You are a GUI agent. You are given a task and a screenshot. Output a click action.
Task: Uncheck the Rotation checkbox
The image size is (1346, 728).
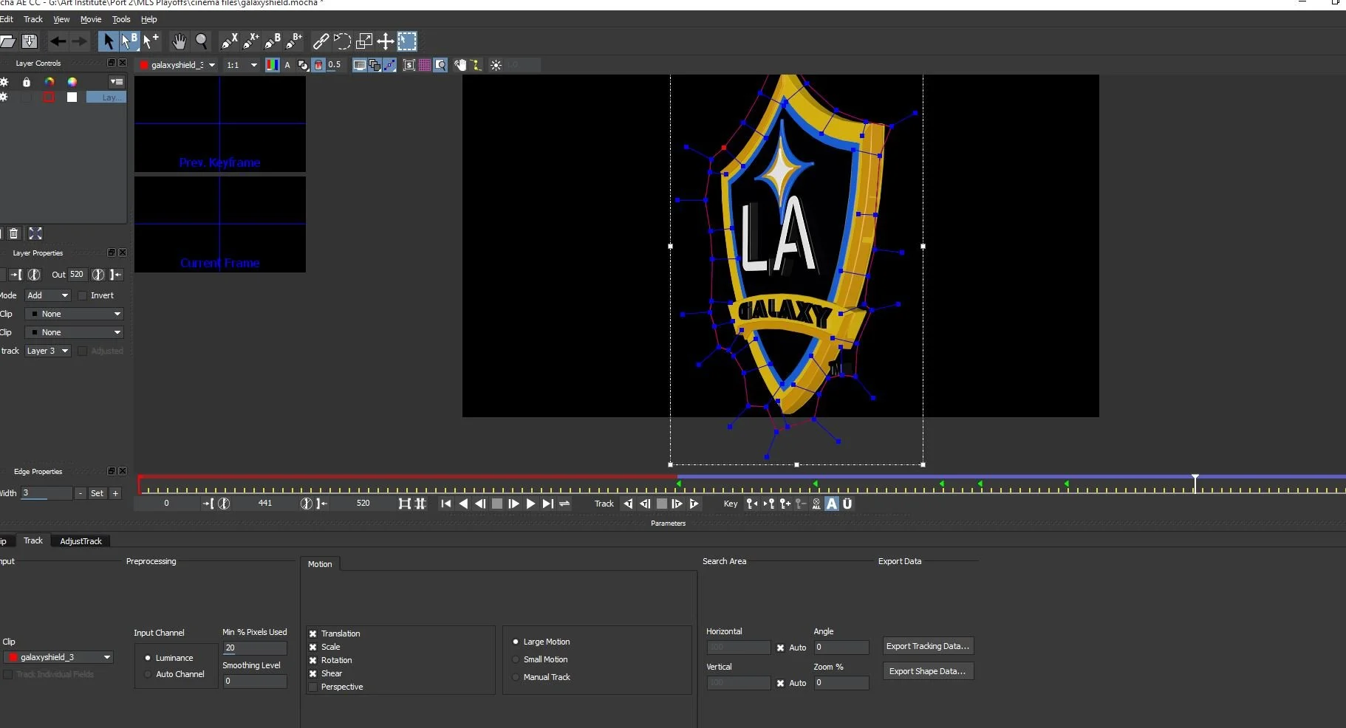[x=313, y=660]
